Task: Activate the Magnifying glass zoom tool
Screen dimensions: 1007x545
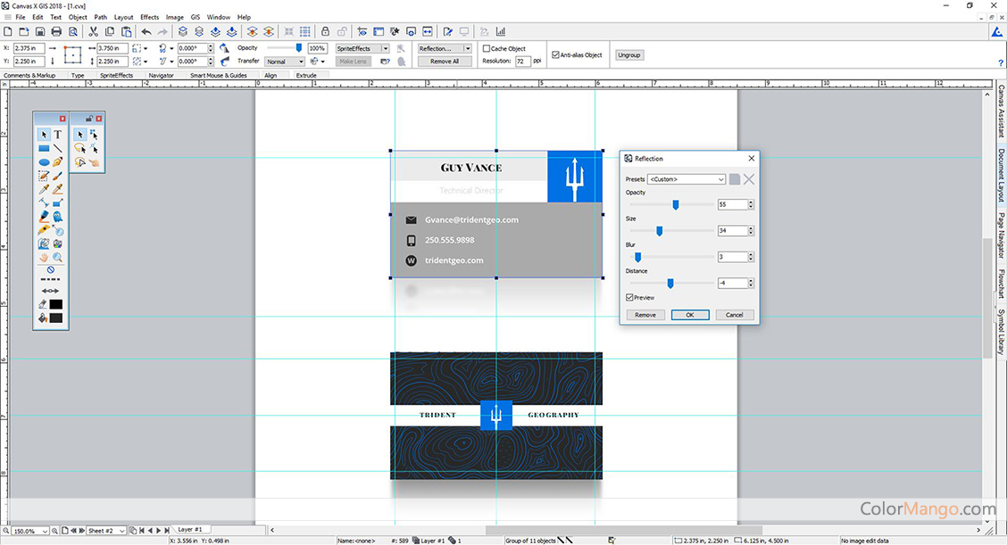Action: click(58, 257)
